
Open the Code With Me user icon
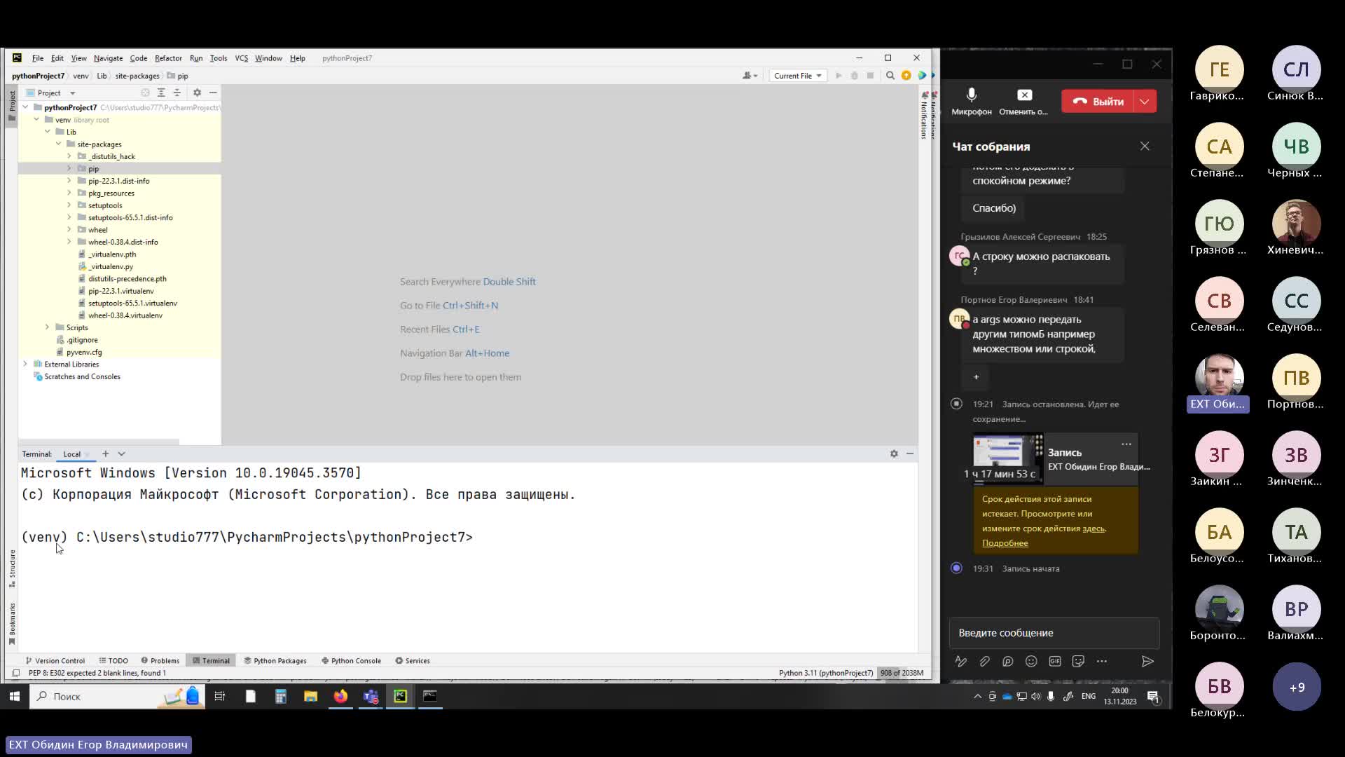point(750,76)
